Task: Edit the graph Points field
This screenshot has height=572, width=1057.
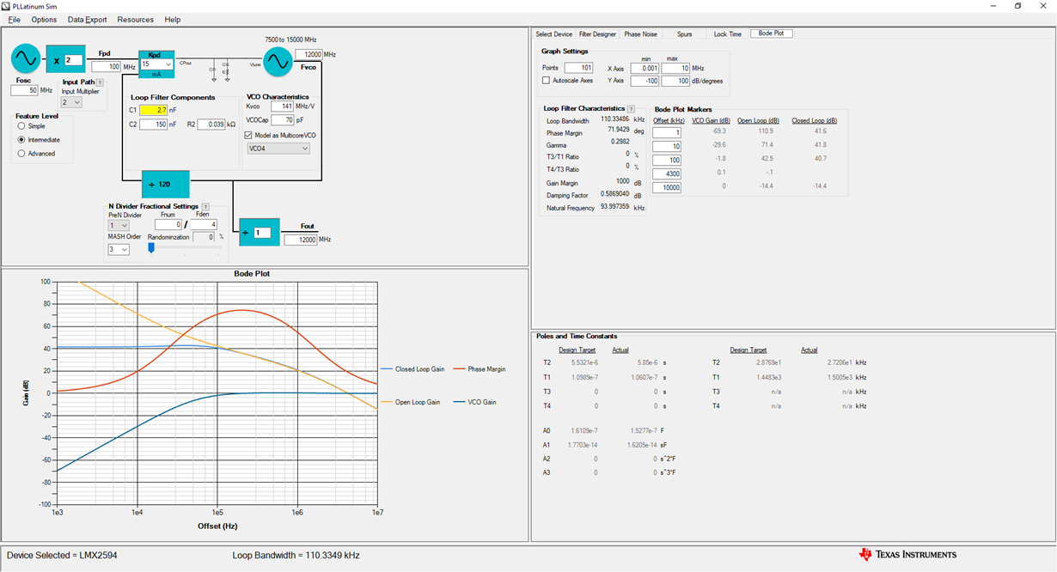Action: pos(579,68)
